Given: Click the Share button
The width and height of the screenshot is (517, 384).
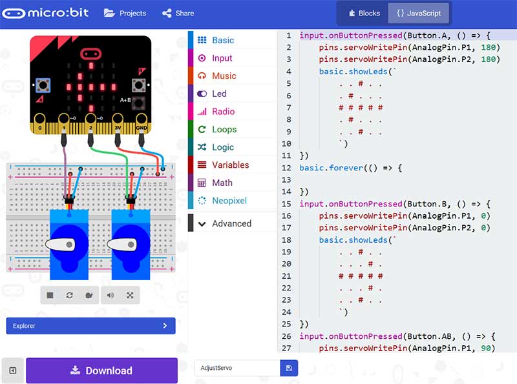Looking at the screenshot, I should (x=178, y=13).
